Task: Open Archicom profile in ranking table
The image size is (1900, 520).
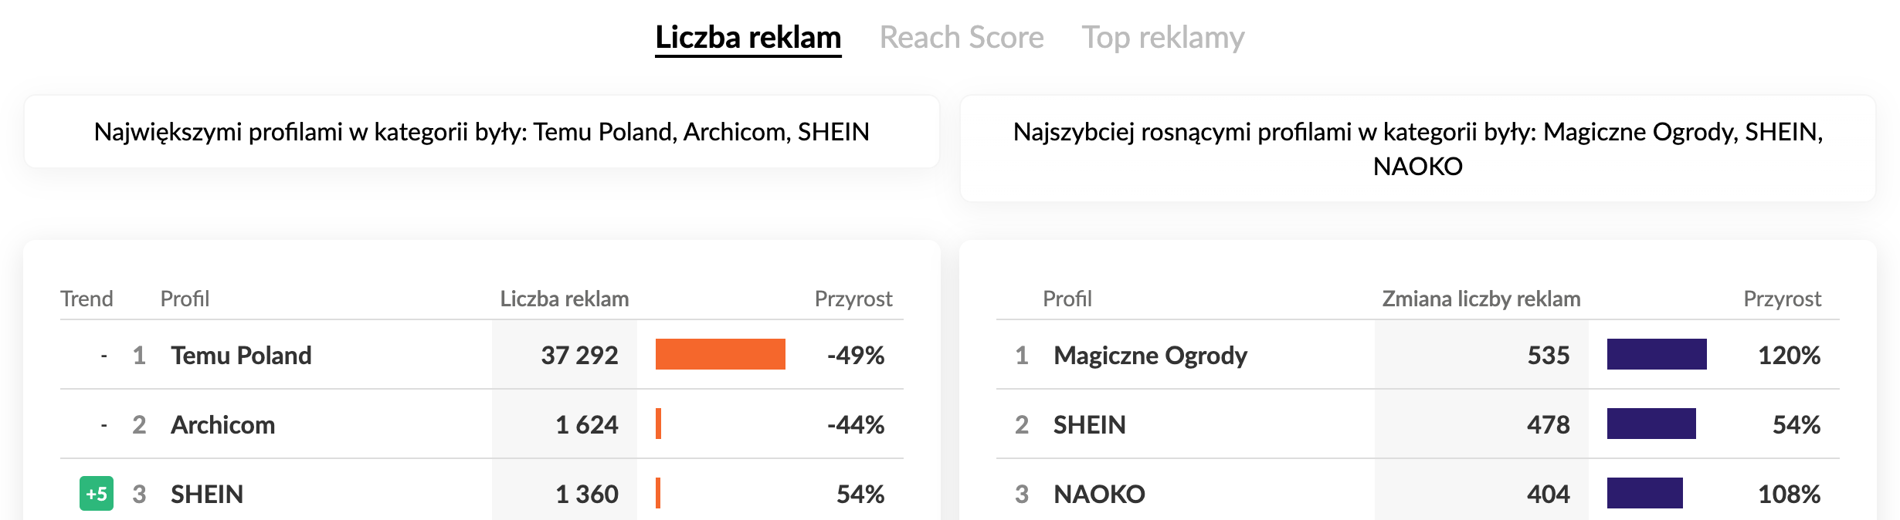Action: tap(222, 424)
